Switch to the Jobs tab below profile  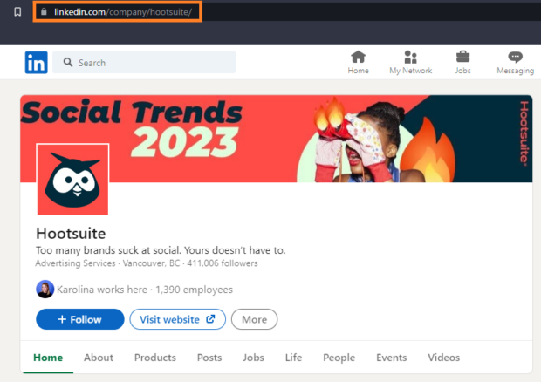253,358
